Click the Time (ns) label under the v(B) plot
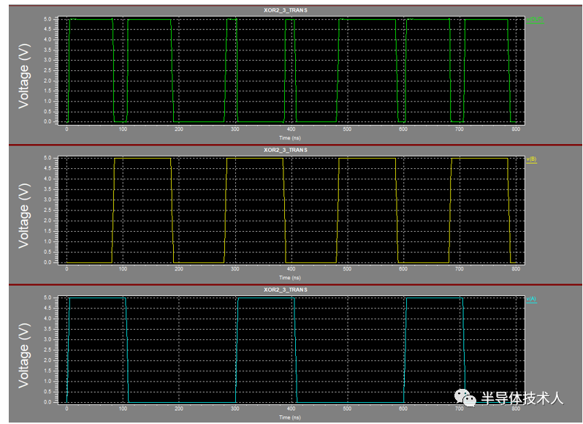Image resolution: width=583 pixels, height=424 pixels. click(290, 278)
